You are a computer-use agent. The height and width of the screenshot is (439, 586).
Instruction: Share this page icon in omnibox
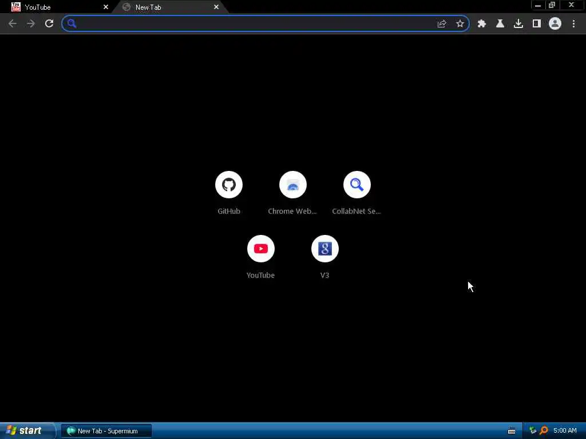tap(442, 23)
